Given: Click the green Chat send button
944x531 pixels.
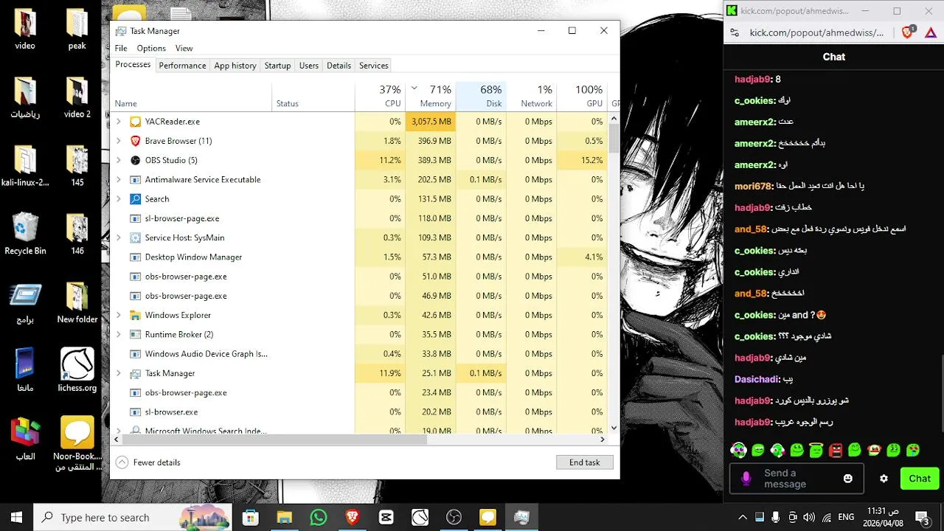Looking at the screenshot, I should [x=920, y=479].
